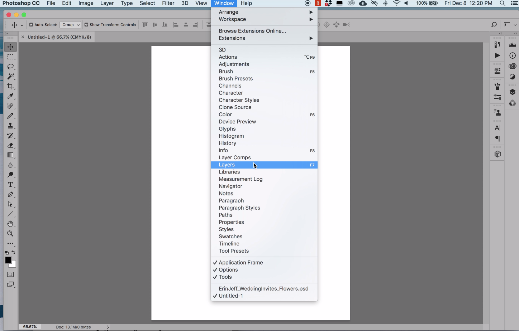Select the Magic Wand tool
Image resolution: width=519 pixels, height=331 pixels.
[x=10, y=77]
